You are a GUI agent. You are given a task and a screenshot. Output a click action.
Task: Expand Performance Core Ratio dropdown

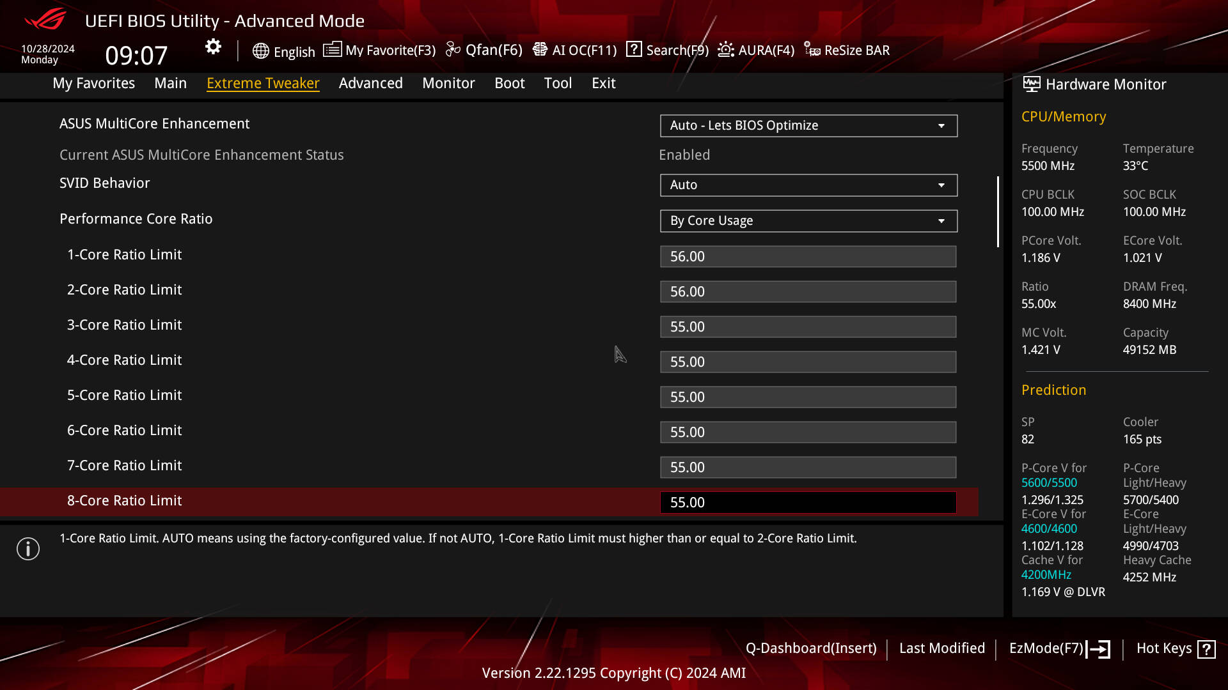click(x=808, y=221)
